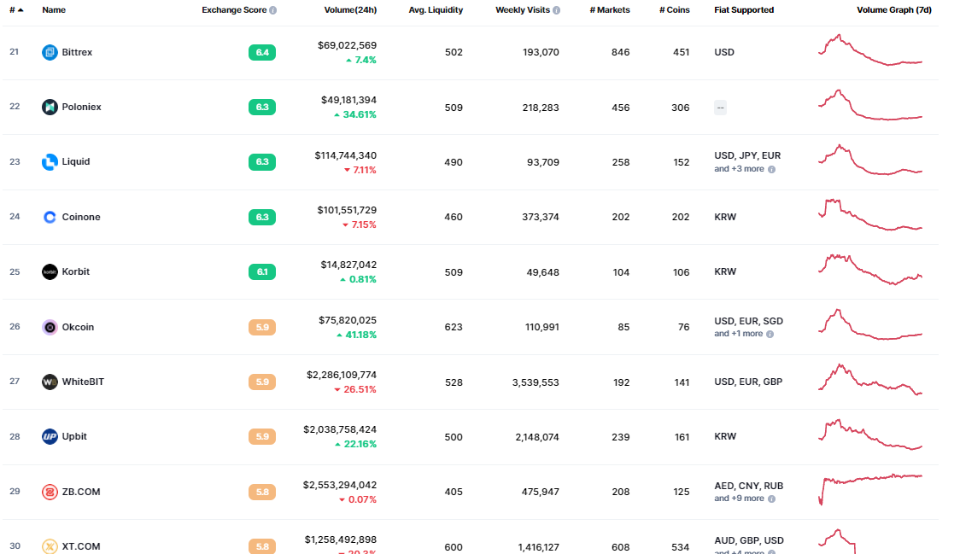Click Bittrex volume $69,022,569

347,45
